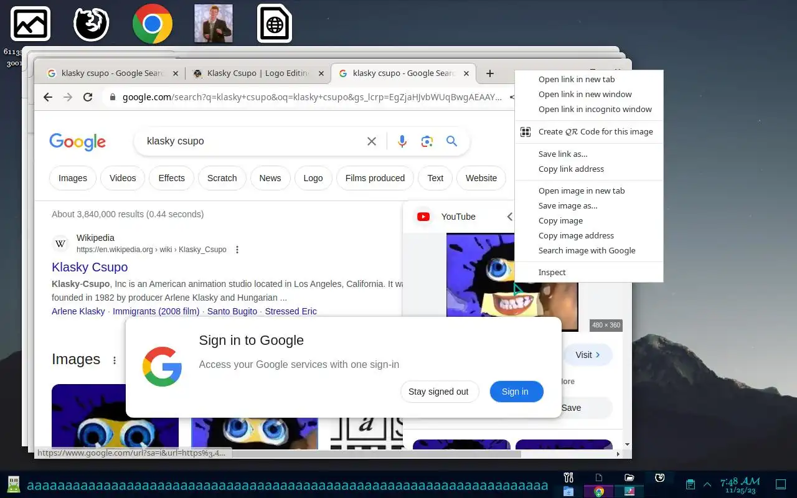The height and width of the screenshot is (498, 797).
Task: Choose Copy image from context menu
Action: pyautogui.click(x=589, y=221)
